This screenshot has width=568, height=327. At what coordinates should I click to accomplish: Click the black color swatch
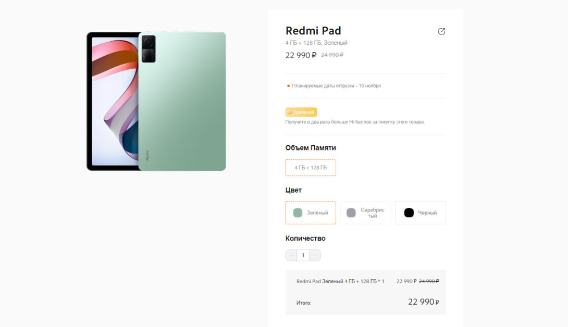coord(409,212)
